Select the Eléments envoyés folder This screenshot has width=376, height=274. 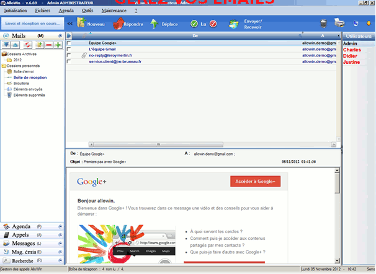coord(28,89)
